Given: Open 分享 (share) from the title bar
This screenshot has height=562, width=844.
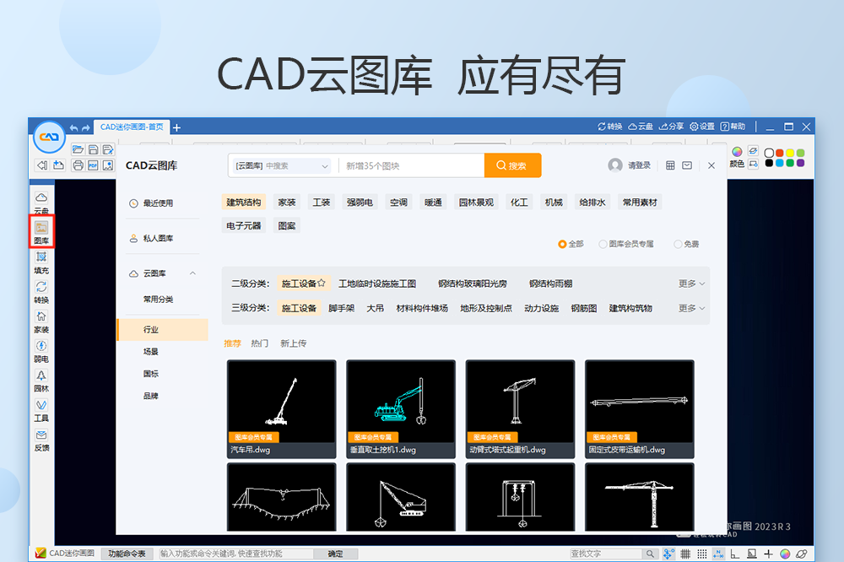Looking at the screenshot, I should point(673,127).
